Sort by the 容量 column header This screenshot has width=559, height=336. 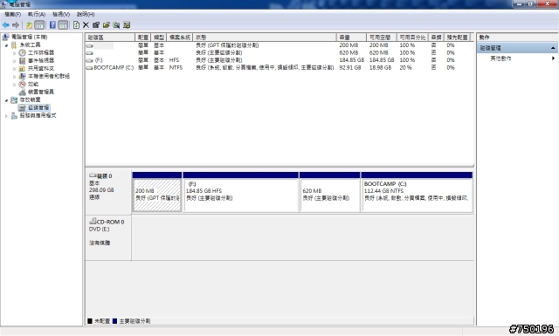[x=351, y=38]
